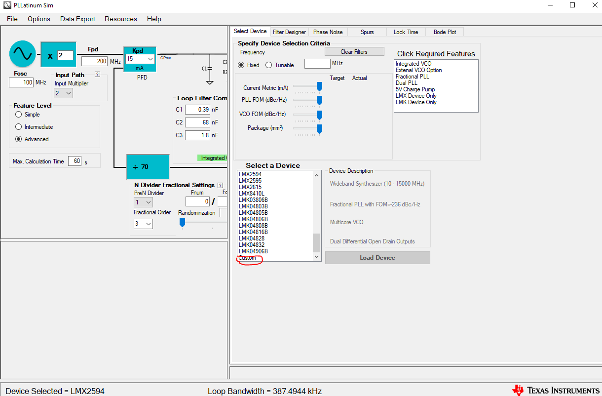Click the Randomization slider handle
The image size is (602, 396).
(x=182, y=223)
